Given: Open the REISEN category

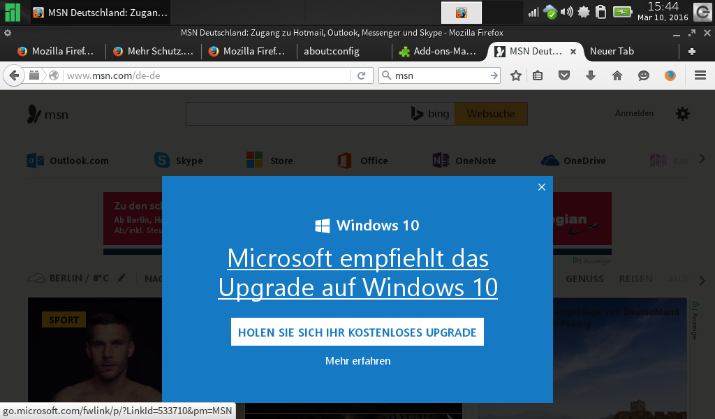Looking at the screenshot, I should click(x=635, y=279).
